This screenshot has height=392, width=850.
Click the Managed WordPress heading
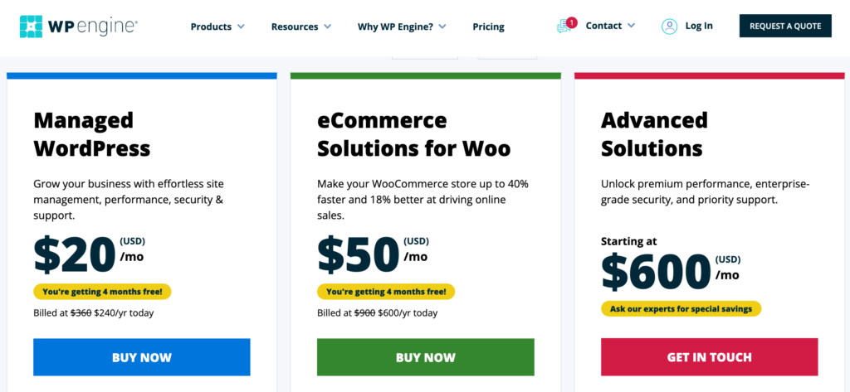(x=92, y=134)
